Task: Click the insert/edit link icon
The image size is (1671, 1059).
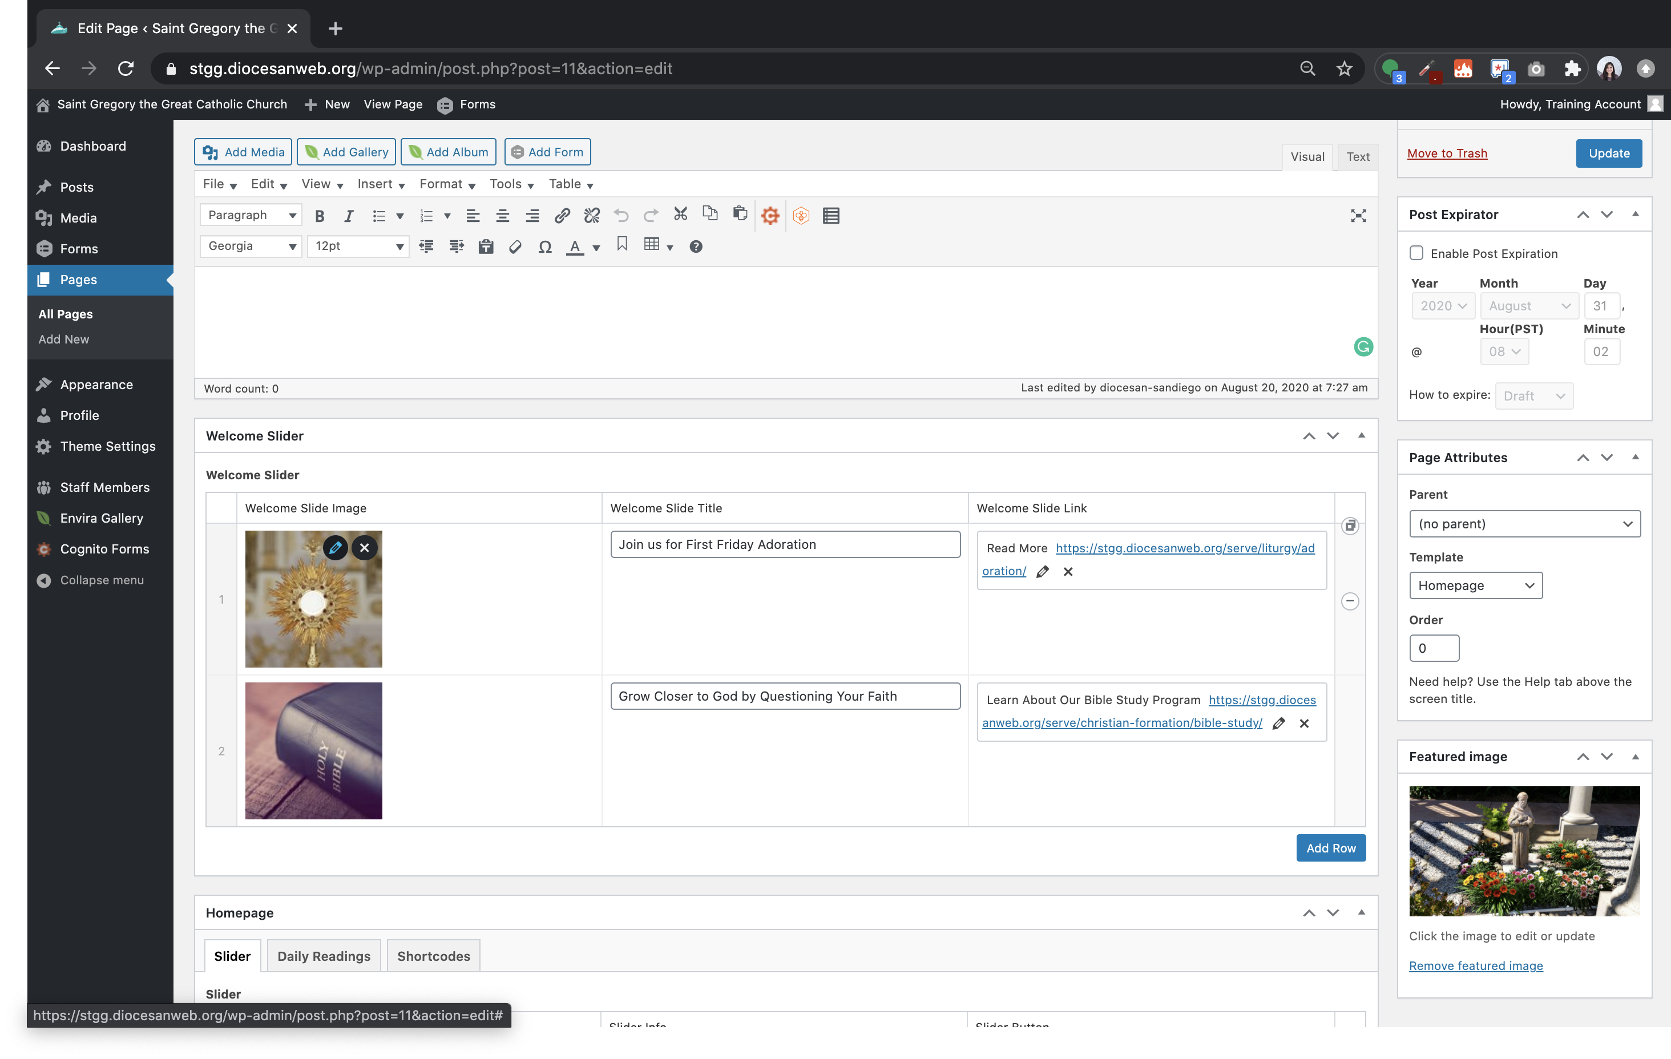Action: pyautogui.click(x=562, y=216)
